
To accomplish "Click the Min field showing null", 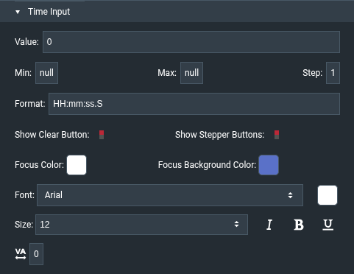I will tap(46, 73).
